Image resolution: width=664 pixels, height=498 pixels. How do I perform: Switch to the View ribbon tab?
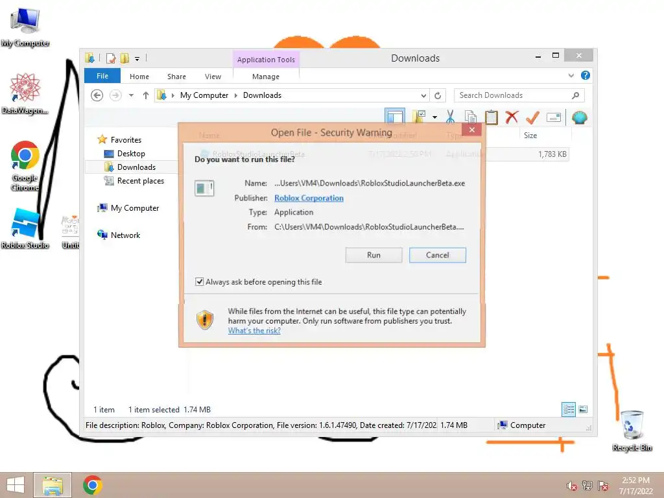(x=213, y=77)
